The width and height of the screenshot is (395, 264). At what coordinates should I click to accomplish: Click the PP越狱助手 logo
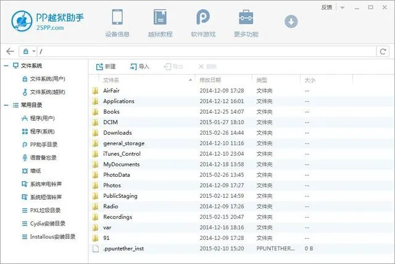coord(48,21)
